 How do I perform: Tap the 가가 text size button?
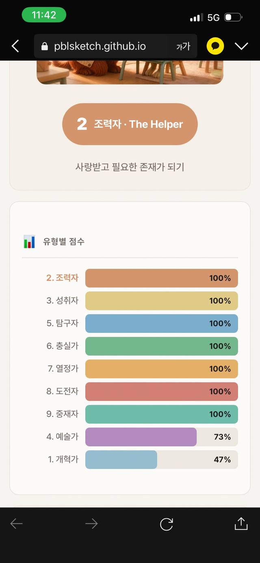coord(183,46)
